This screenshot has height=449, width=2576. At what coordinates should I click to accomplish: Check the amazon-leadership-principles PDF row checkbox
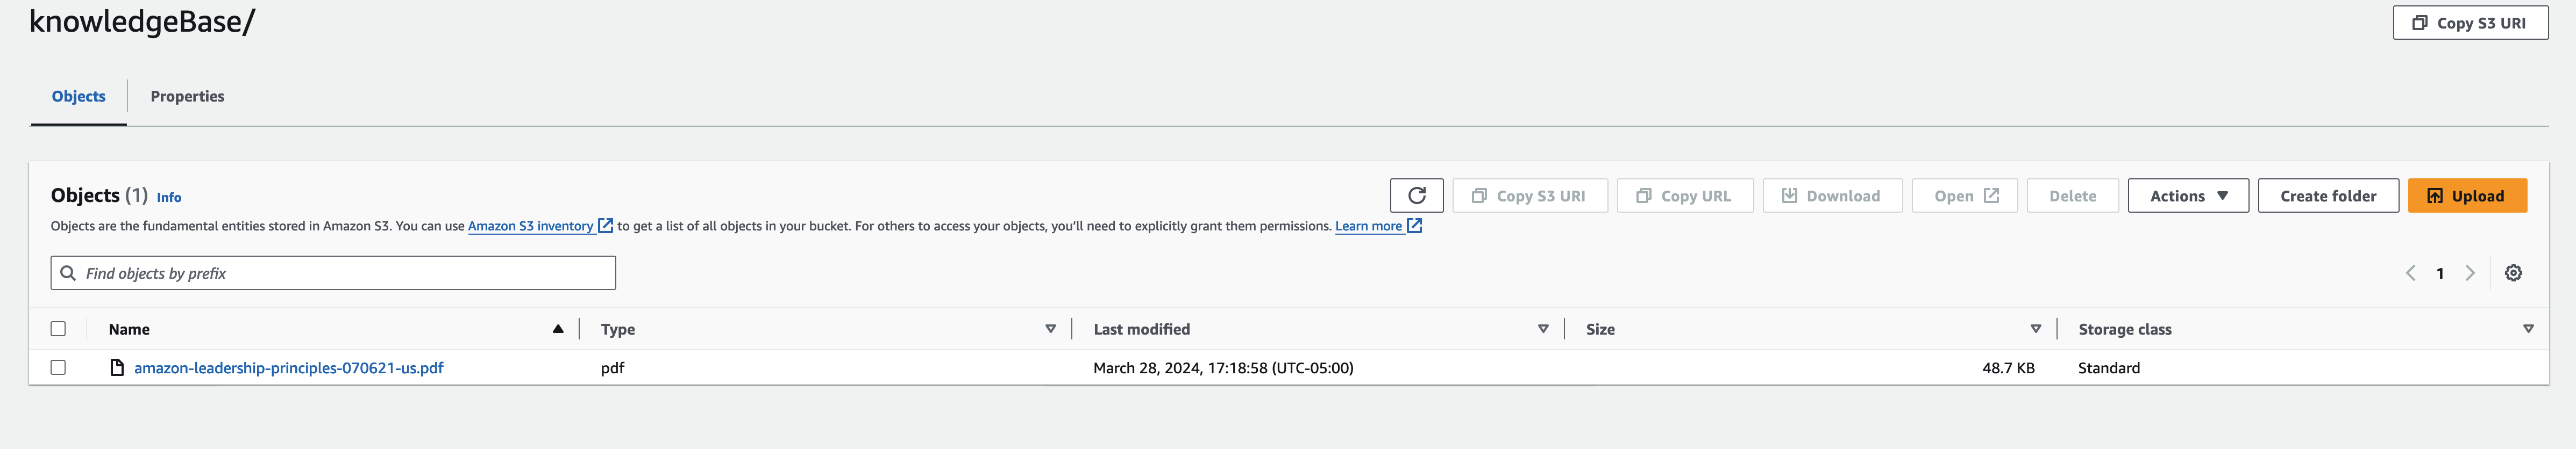coord(58,367)
